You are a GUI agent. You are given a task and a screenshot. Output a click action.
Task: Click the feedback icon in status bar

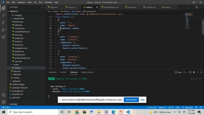pos(196,107)
